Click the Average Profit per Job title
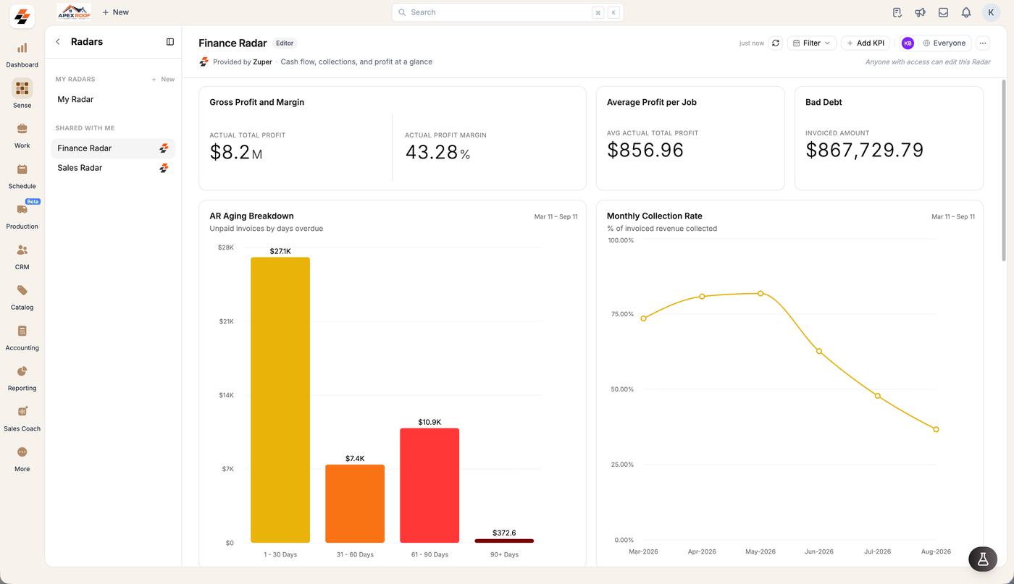Image resolution: width=1014 pixels, height=584 pixels. [652, 102]
